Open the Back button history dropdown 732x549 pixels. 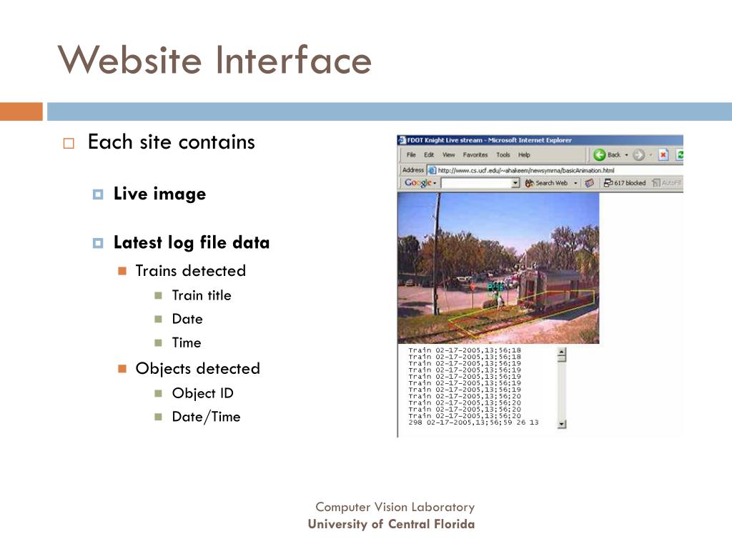point(626,155)
